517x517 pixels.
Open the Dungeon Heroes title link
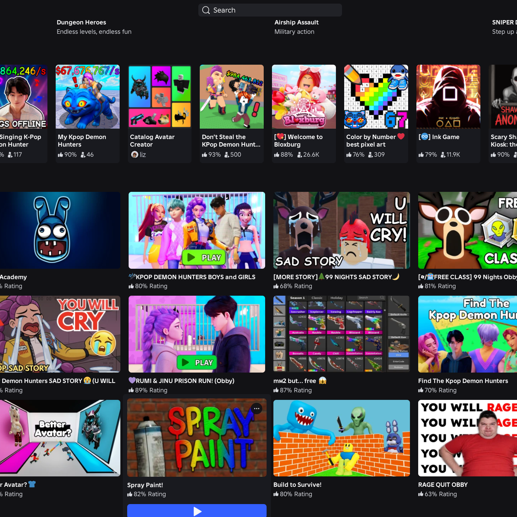[81, 22]
